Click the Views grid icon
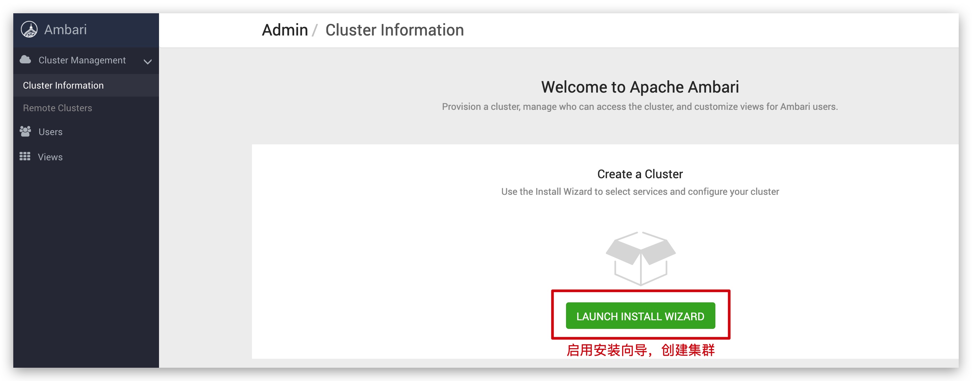The height and width of the screenshot is (381, 972). point(25,156)
